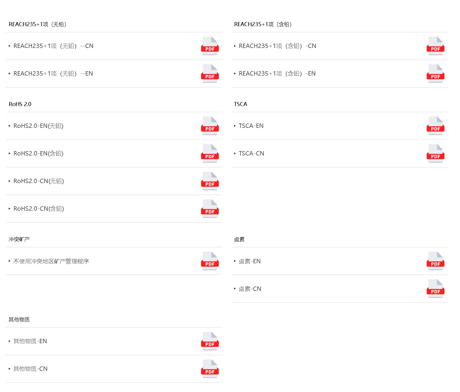
Task: Click arrow bullet before RoHS2.0-EN(无铅)
Action: click(10, 126)
